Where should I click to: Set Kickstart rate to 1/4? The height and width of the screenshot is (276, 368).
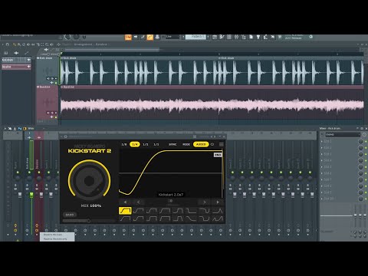[x=135, y=144]
